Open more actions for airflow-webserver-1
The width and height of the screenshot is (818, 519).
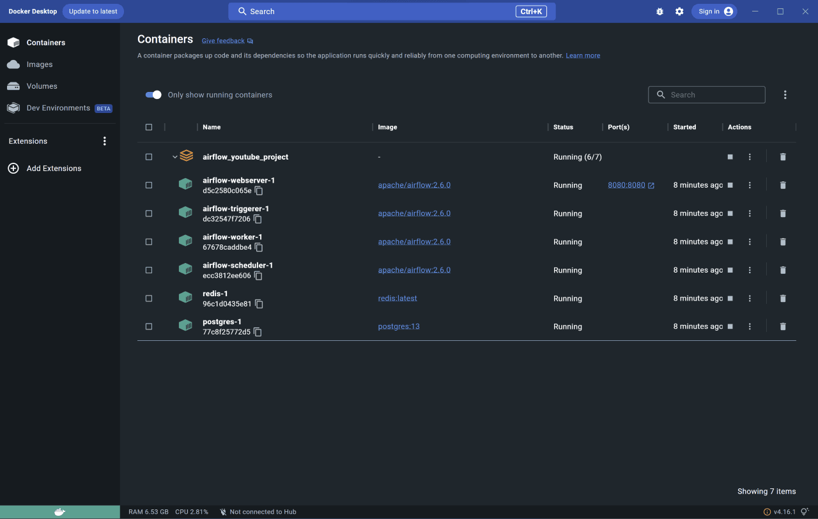(750, 185)
